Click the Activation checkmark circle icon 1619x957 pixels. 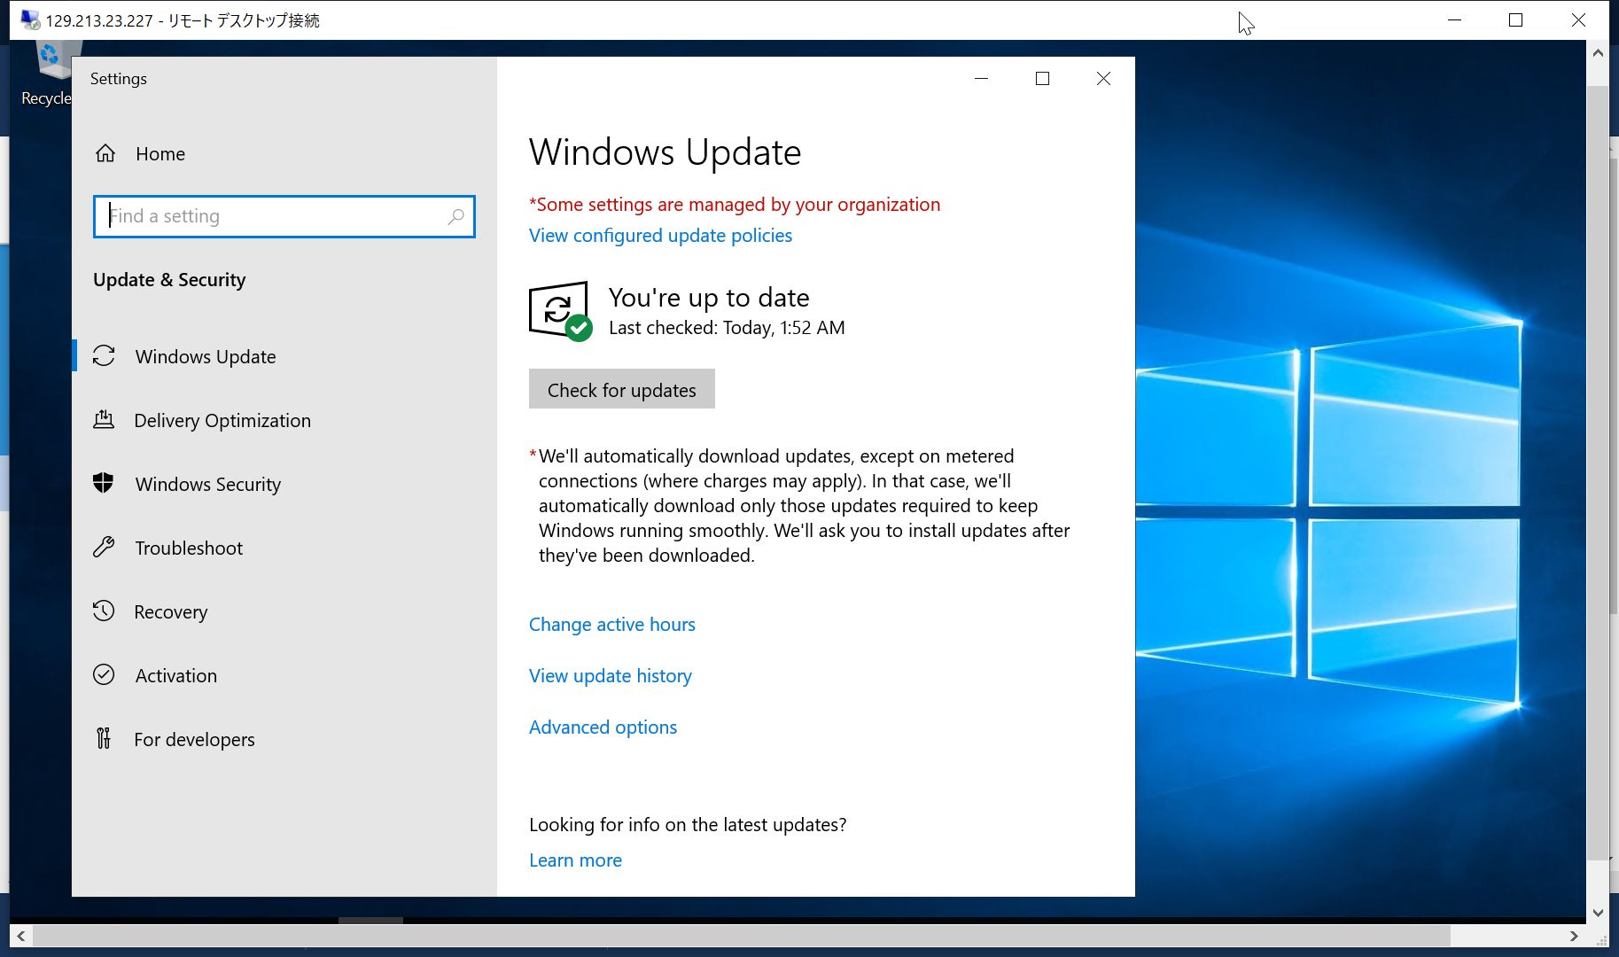click(104, 675)
